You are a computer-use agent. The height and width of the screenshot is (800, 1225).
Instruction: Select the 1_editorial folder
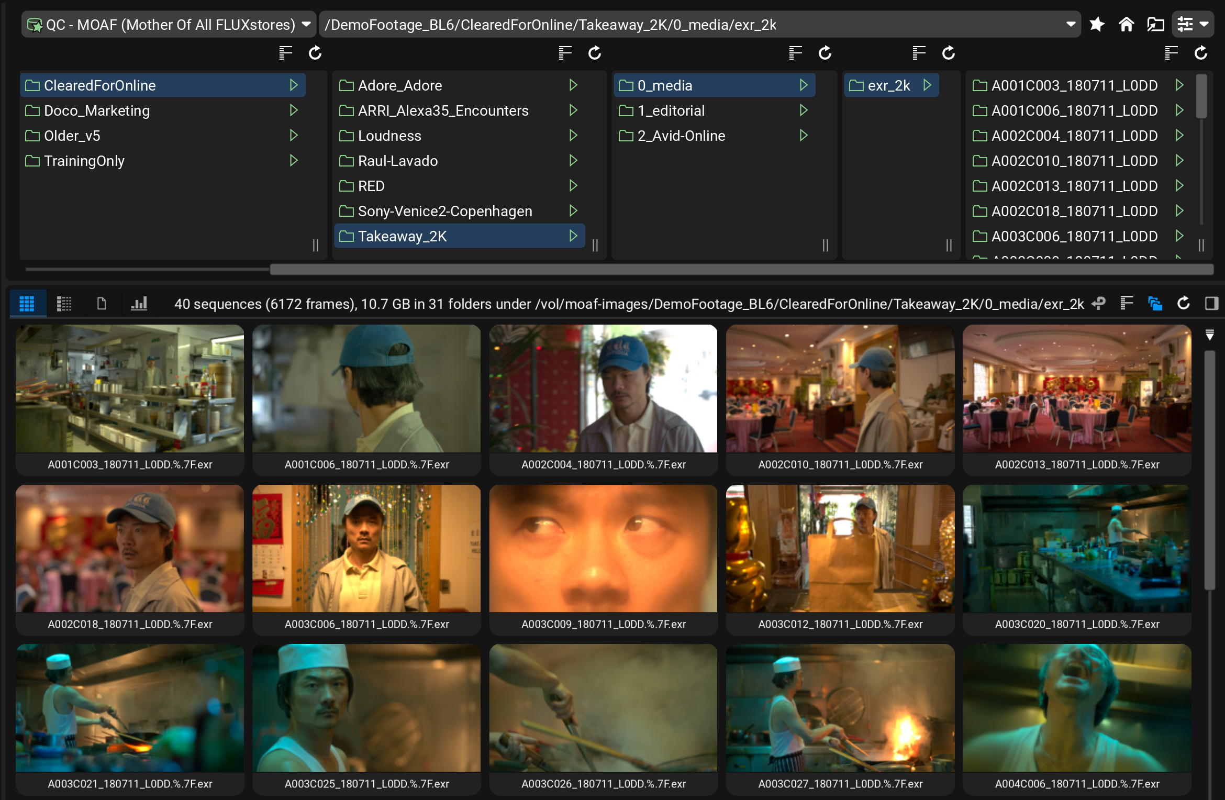pos(671,110)
